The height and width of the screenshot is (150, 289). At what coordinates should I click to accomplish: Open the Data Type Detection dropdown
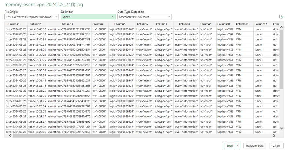point(144,17)
